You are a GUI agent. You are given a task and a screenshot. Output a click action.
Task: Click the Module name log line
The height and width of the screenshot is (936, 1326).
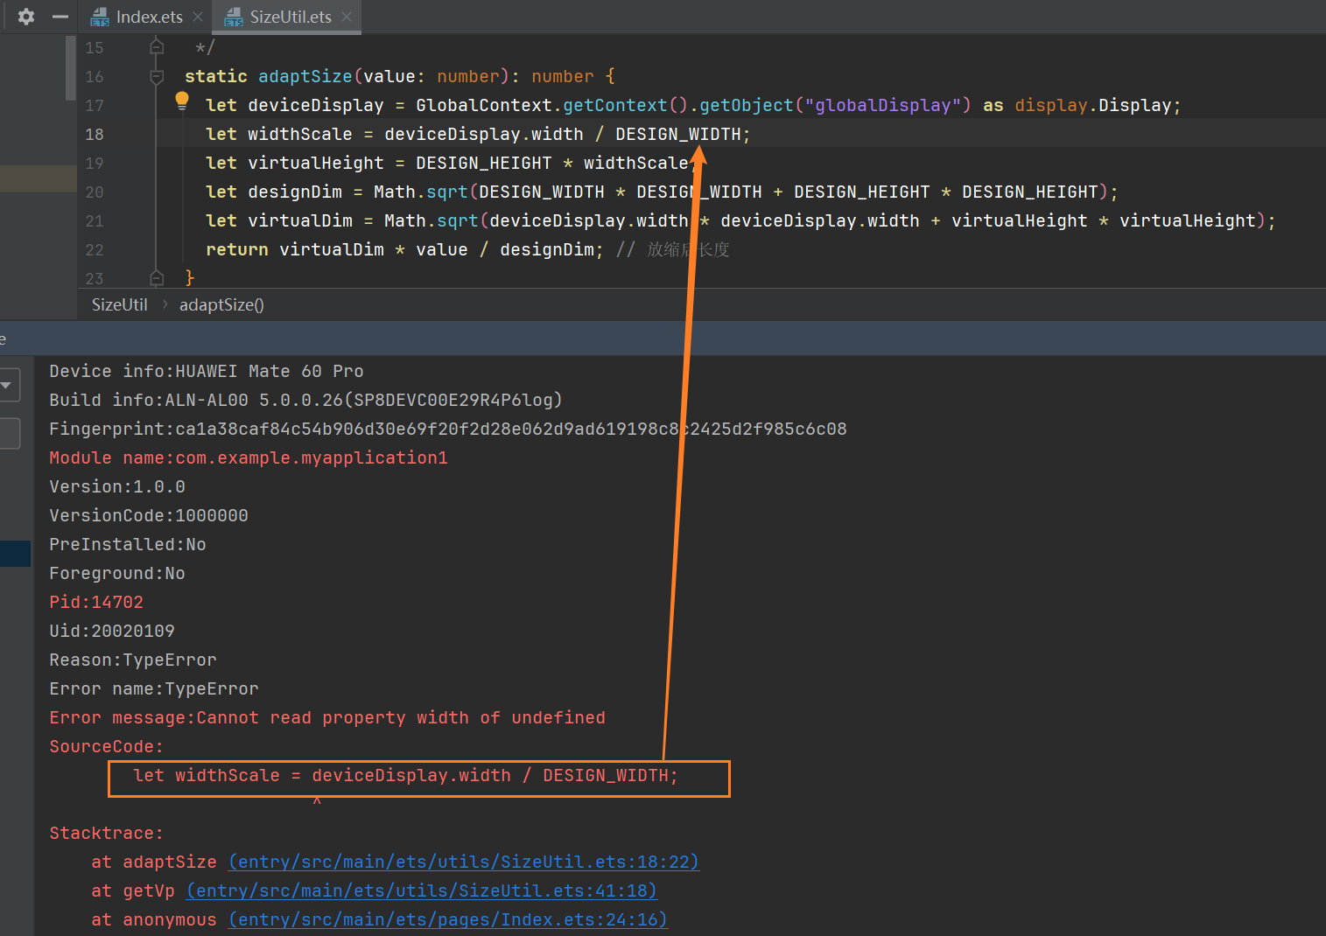click(249, 458)
